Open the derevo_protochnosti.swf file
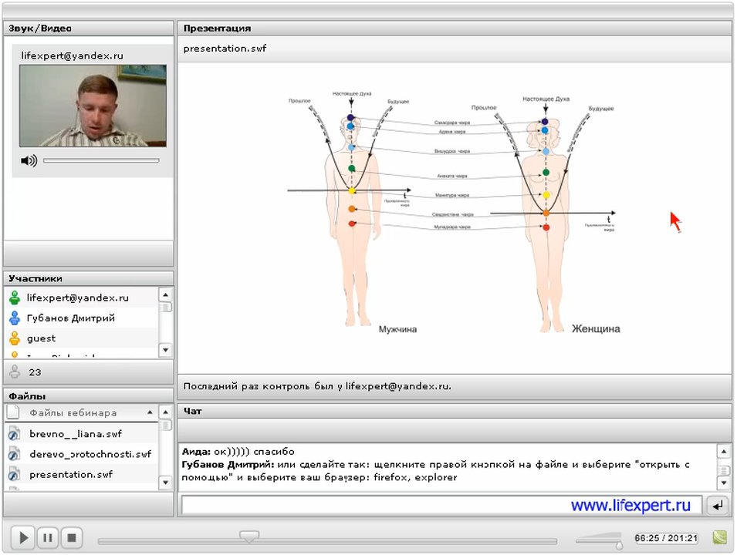Screen dimensions: 737x555 tap(90, 454)
